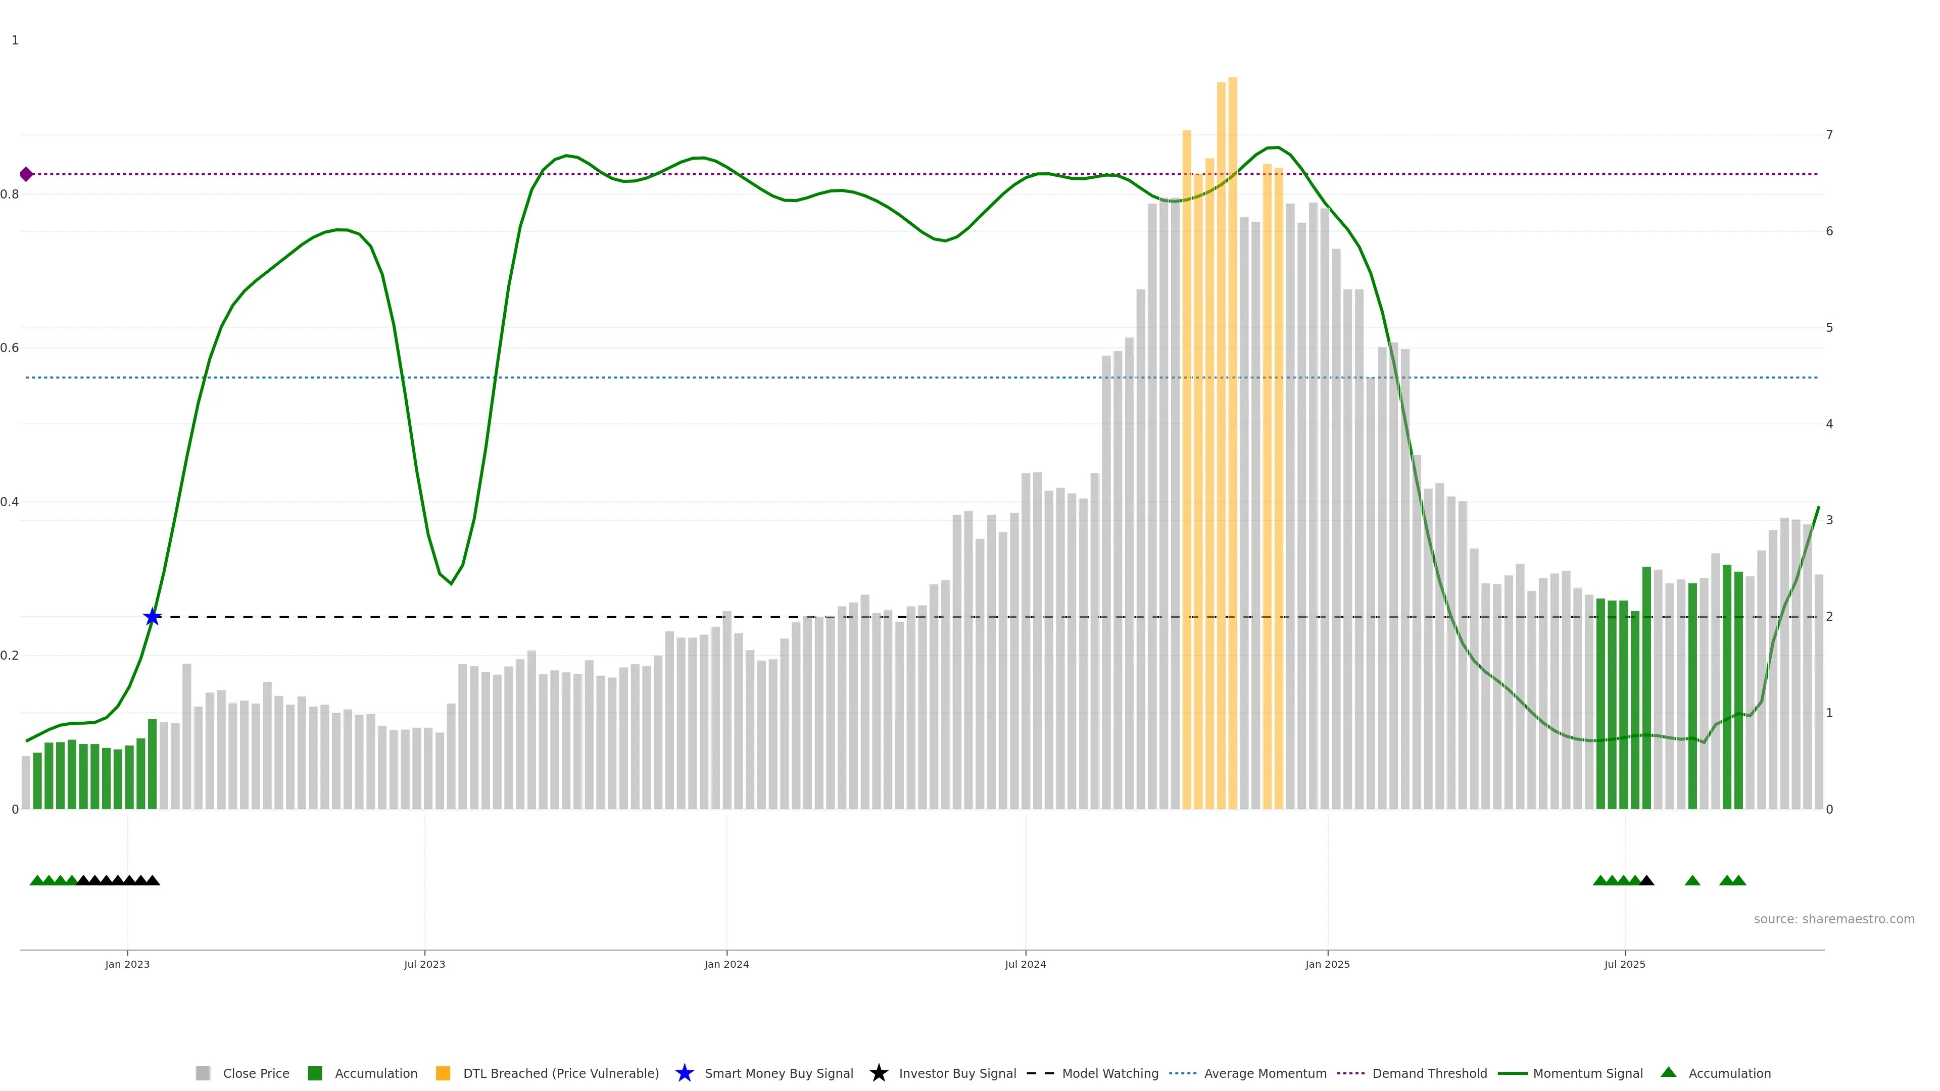The width and height of the screenshot is (1940, 1091).
Task: Click the orange DTL Breached legend swatch
Action: point(443,1073)
